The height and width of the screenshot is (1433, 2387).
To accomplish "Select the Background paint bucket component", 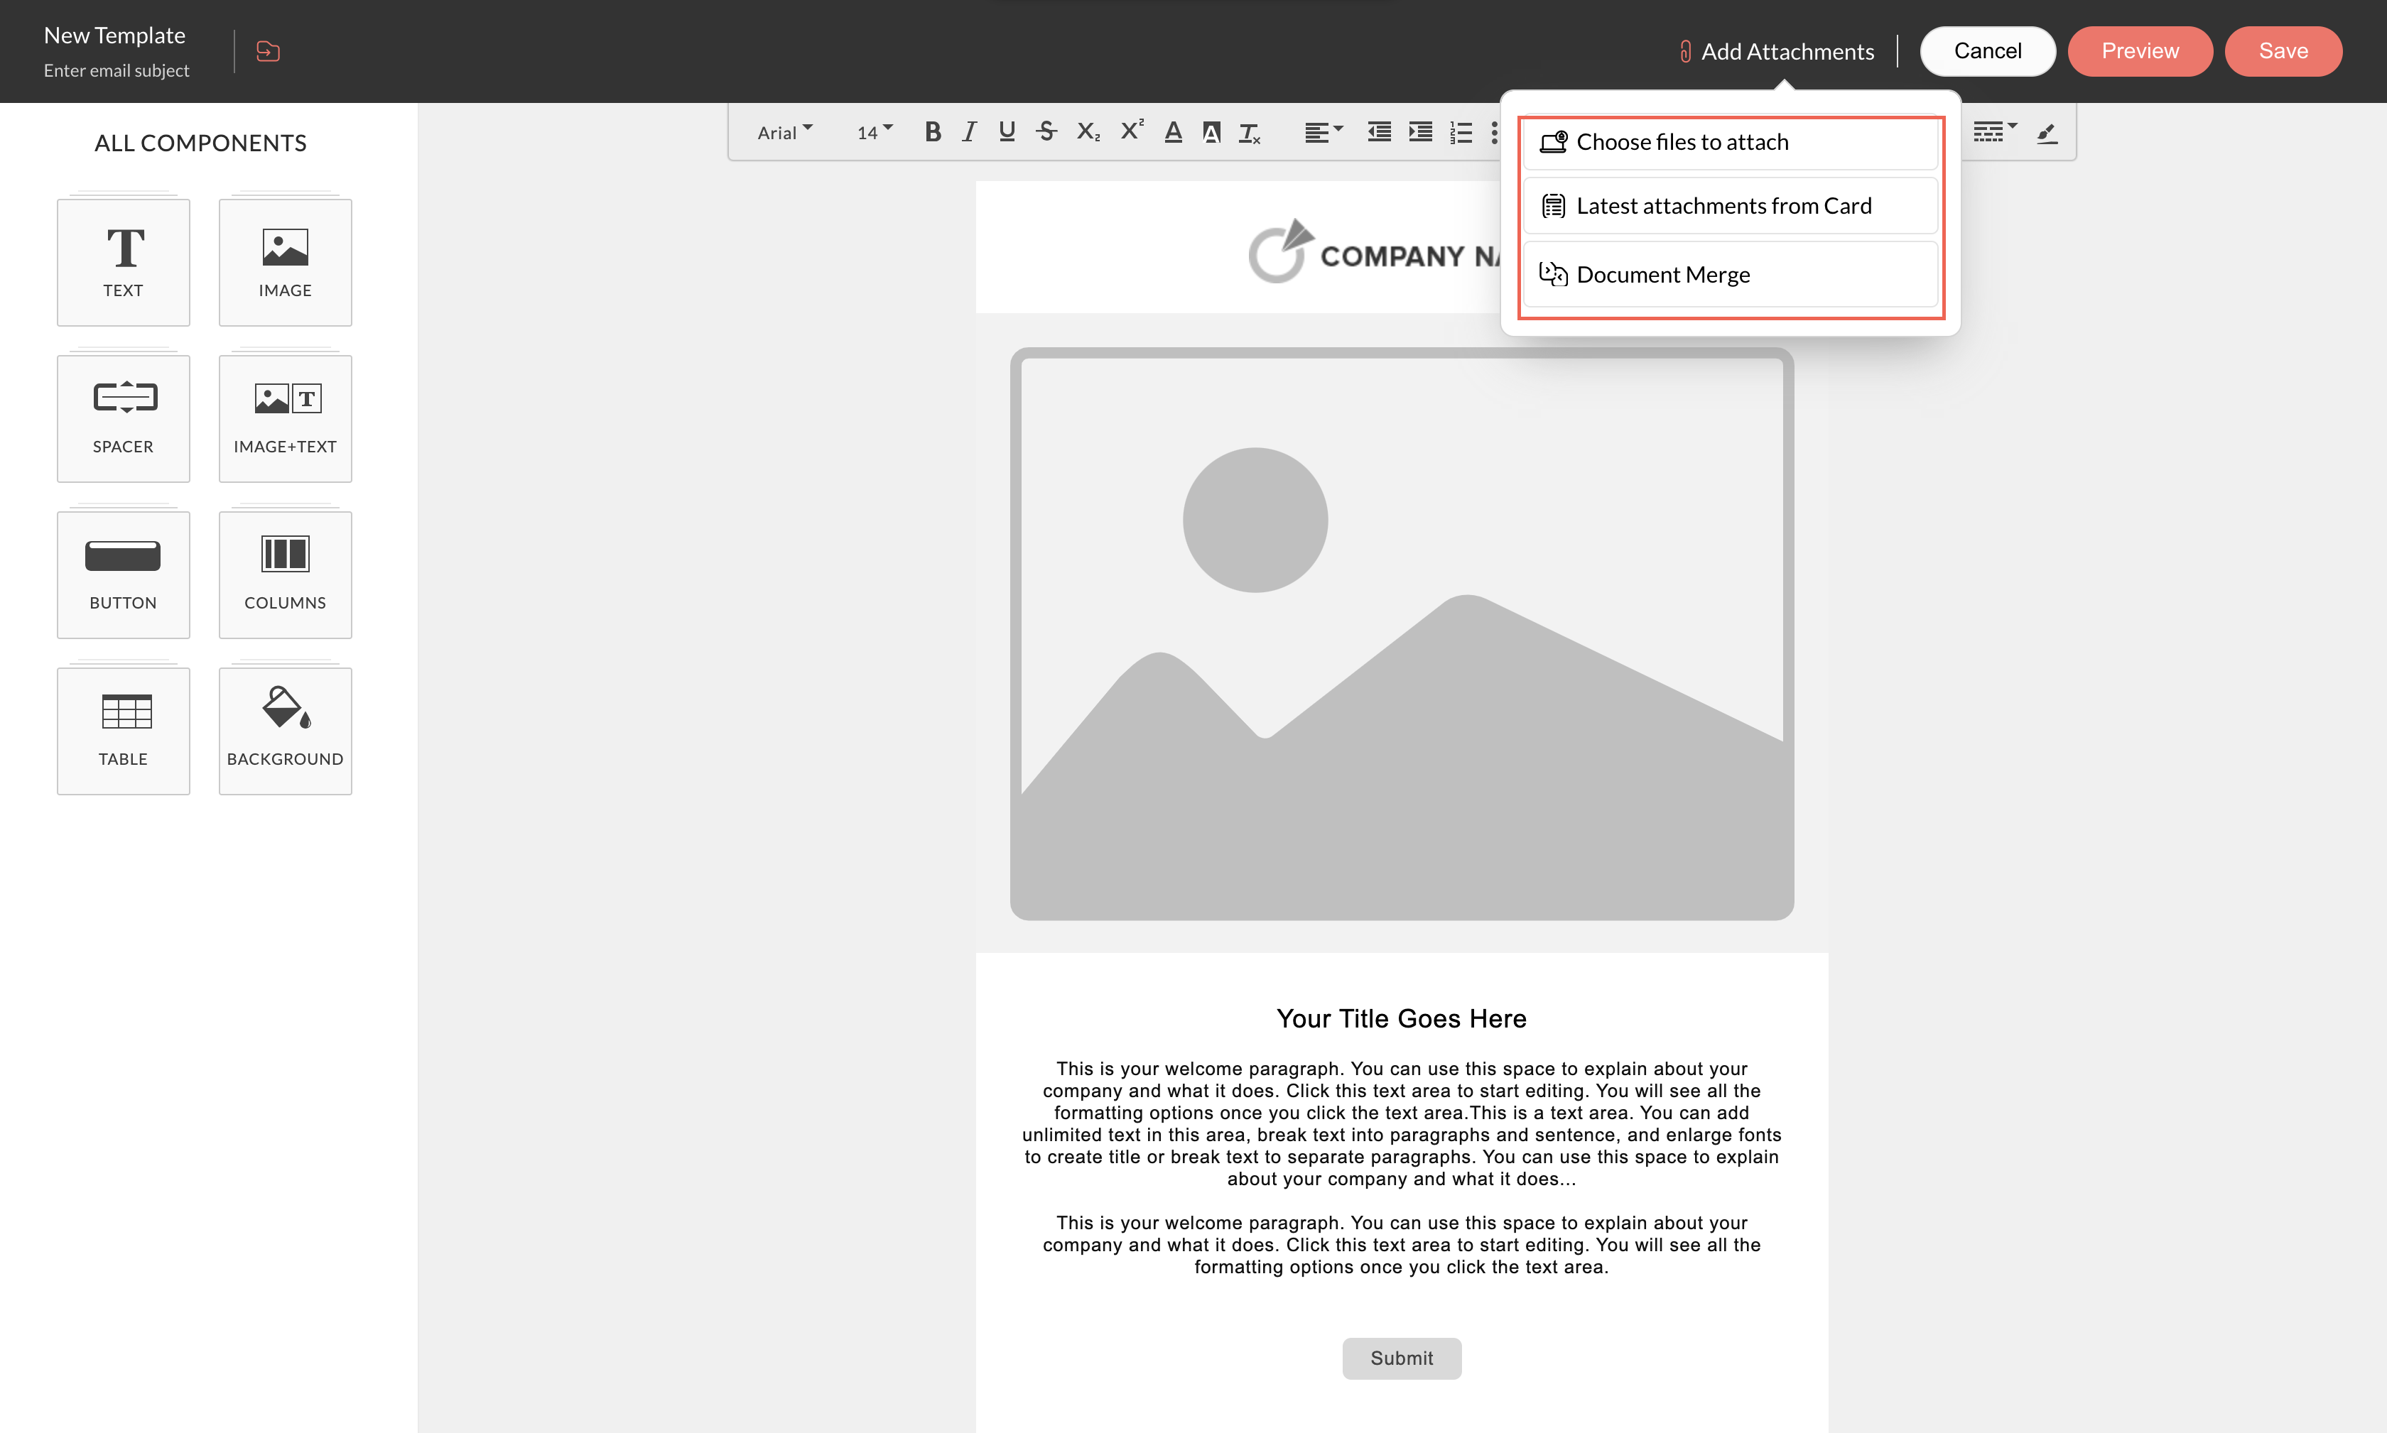I will click(x=285, y=730).
